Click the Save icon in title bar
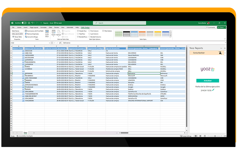237x155 pixels. pyautogui.click(x=29, y=23)
